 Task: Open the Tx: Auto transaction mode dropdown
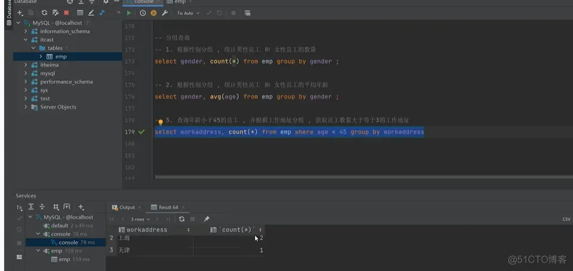pos(189,13)
